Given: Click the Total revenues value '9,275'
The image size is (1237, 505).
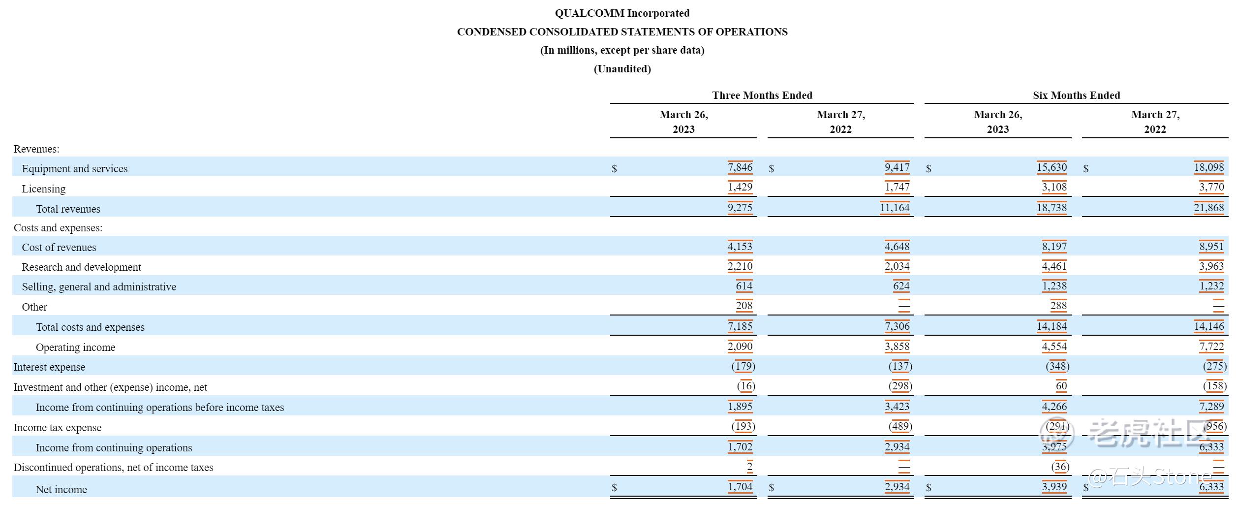Looking at the screenshot, I should tap(740, 208).
